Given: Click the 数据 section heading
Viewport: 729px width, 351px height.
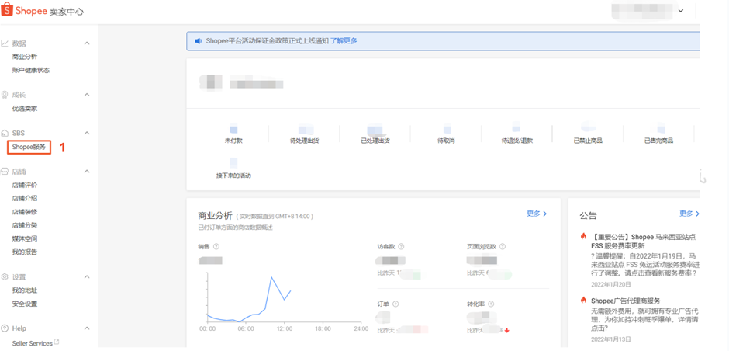Looking at the screenshot, I should tap(19, 43).
